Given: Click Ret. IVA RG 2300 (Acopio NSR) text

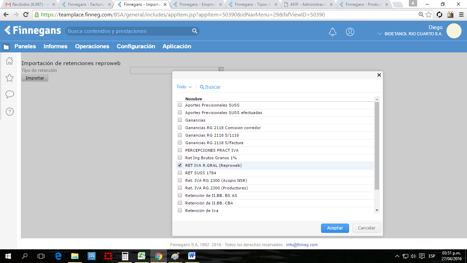Looking at the screenshot, I should click(x=216, y=180).
